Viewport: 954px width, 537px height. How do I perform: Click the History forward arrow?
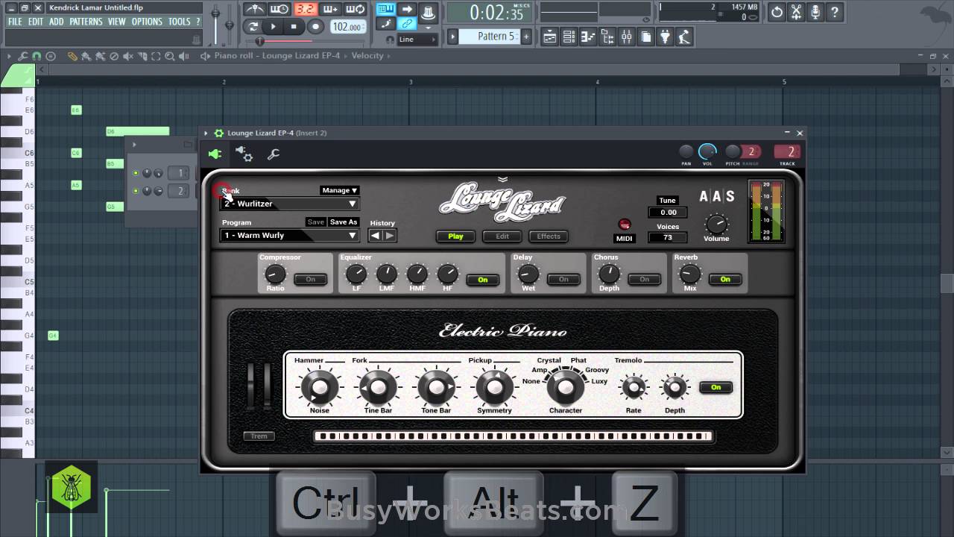tap(389, 236)
